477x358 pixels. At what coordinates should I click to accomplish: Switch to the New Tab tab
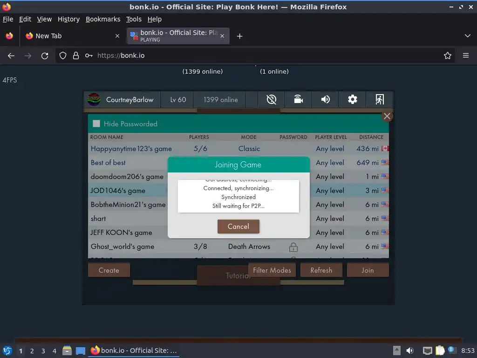pos(72,36)
